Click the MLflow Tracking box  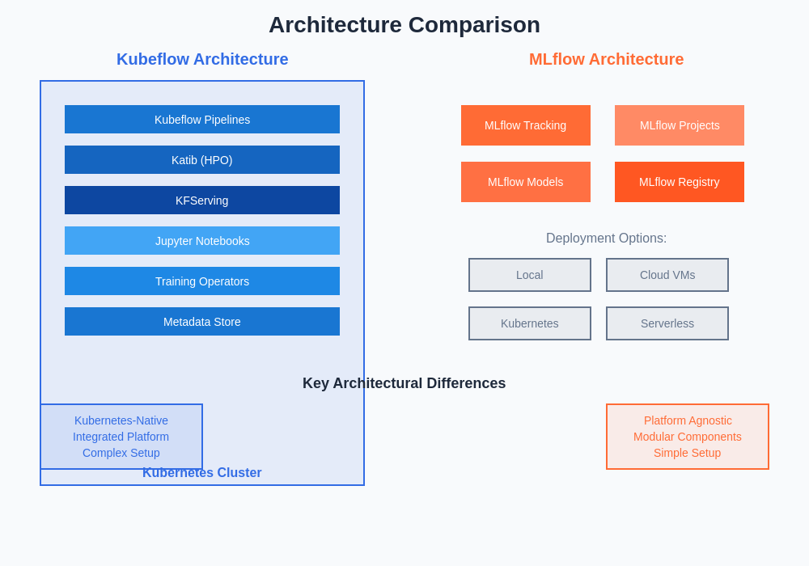pos(526,125)
